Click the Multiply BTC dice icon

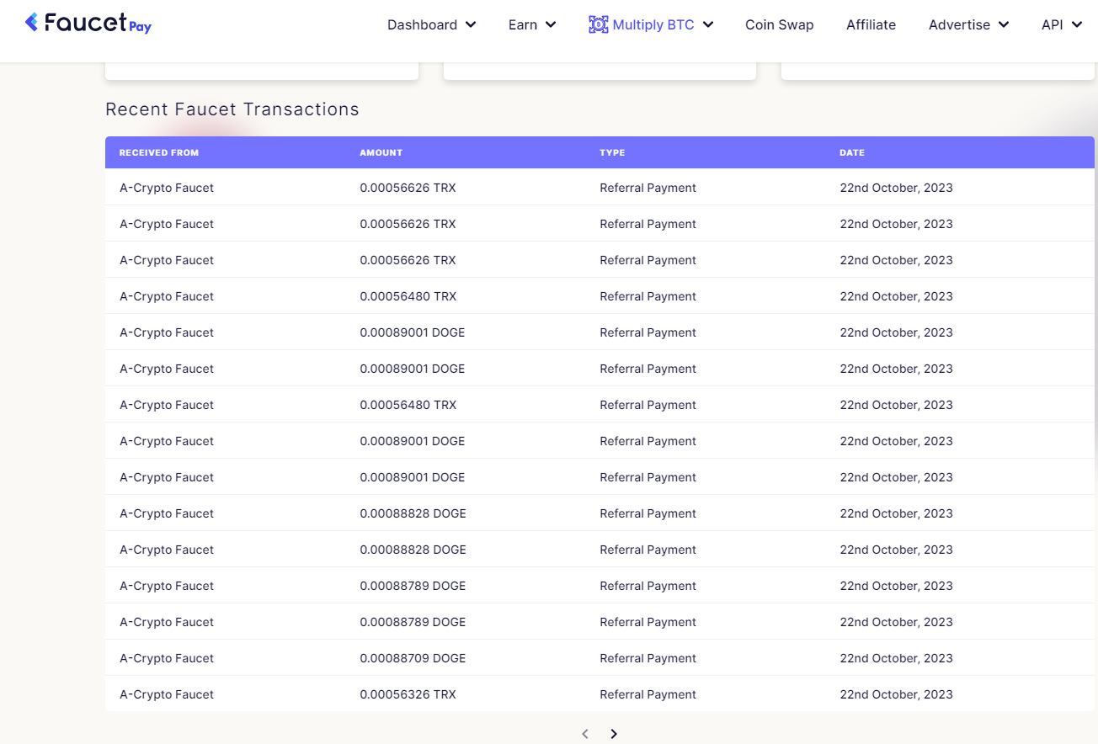point(598,24)
